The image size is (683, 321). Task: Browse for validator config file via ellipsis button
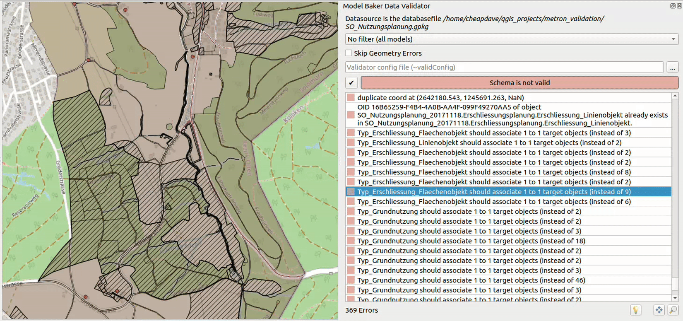pyautogui.click(x=673, y=67)
